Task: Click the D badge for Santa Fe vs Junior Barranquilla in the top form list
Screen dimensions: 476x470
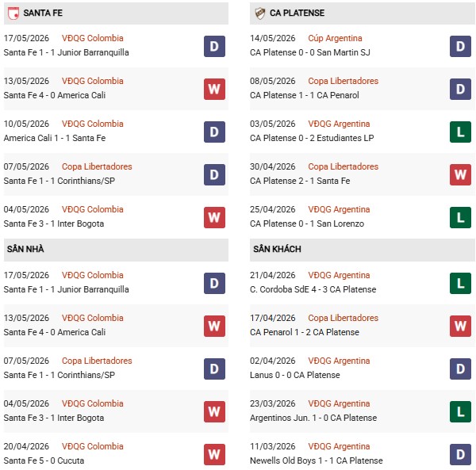Action: tap(214, 47)
